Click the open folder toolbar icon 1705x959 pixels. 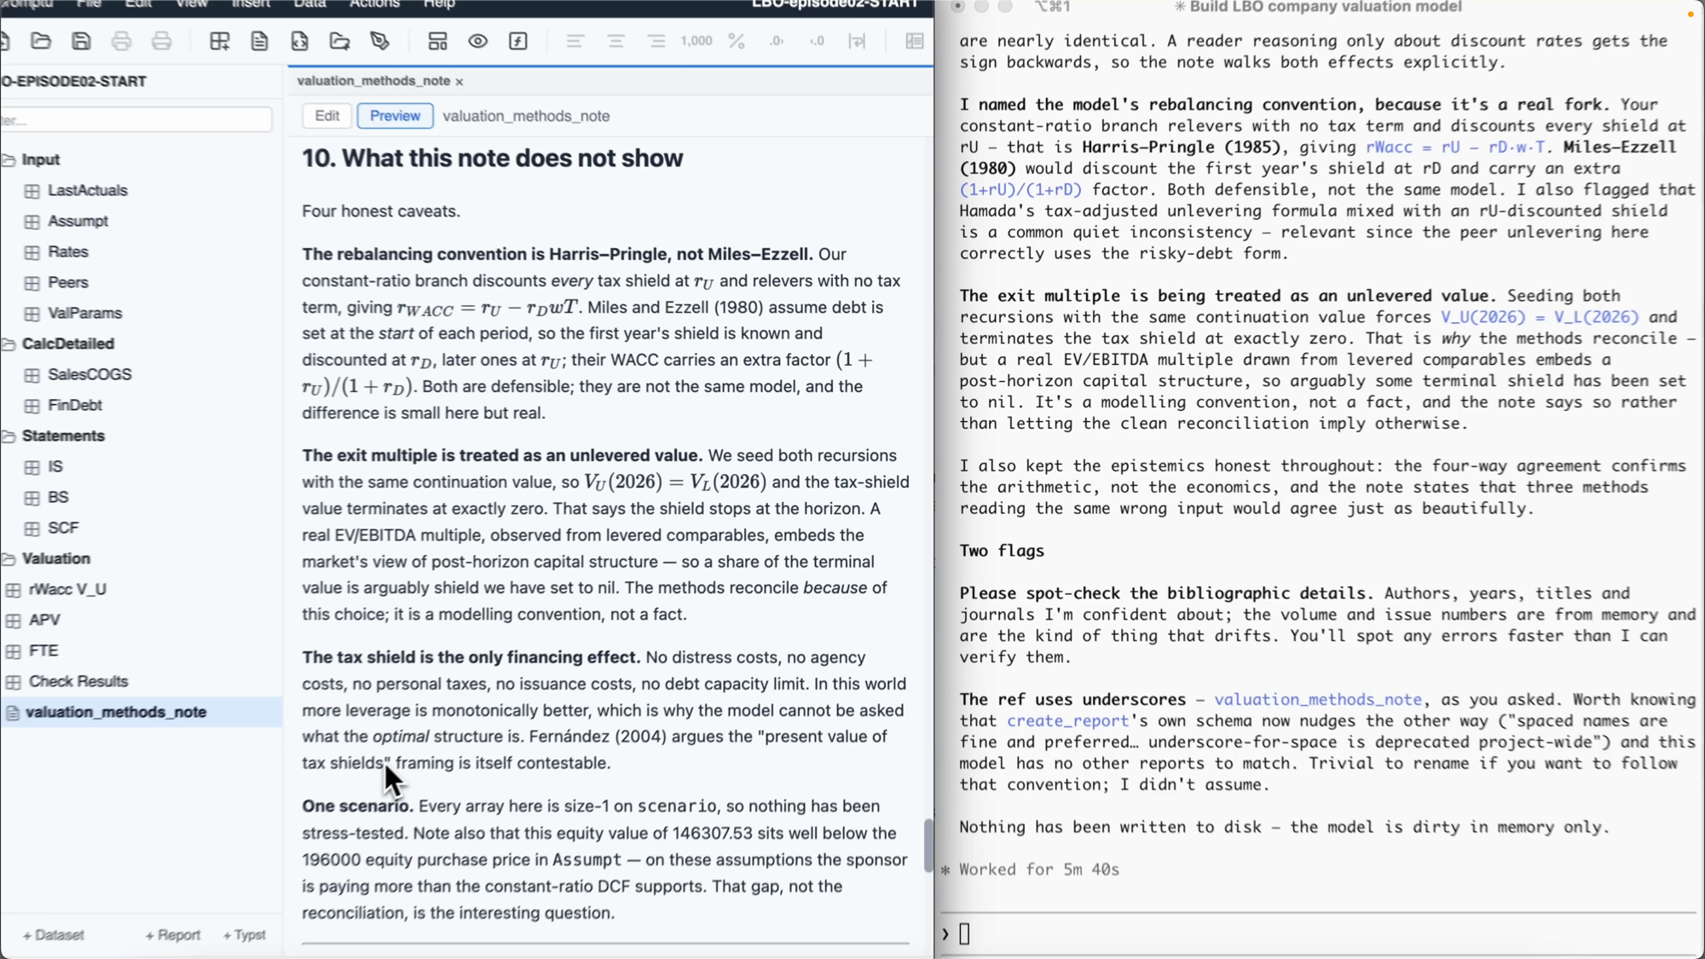[x=41, y=41]
